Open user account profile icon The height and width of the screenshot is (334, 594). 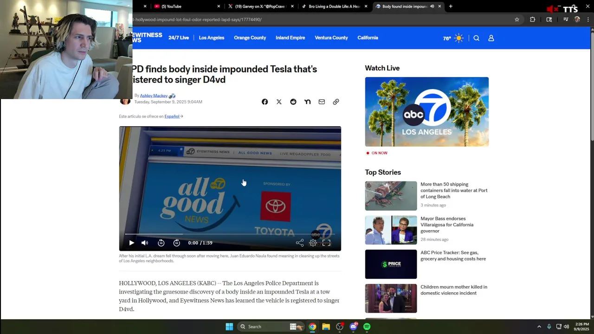491,38
